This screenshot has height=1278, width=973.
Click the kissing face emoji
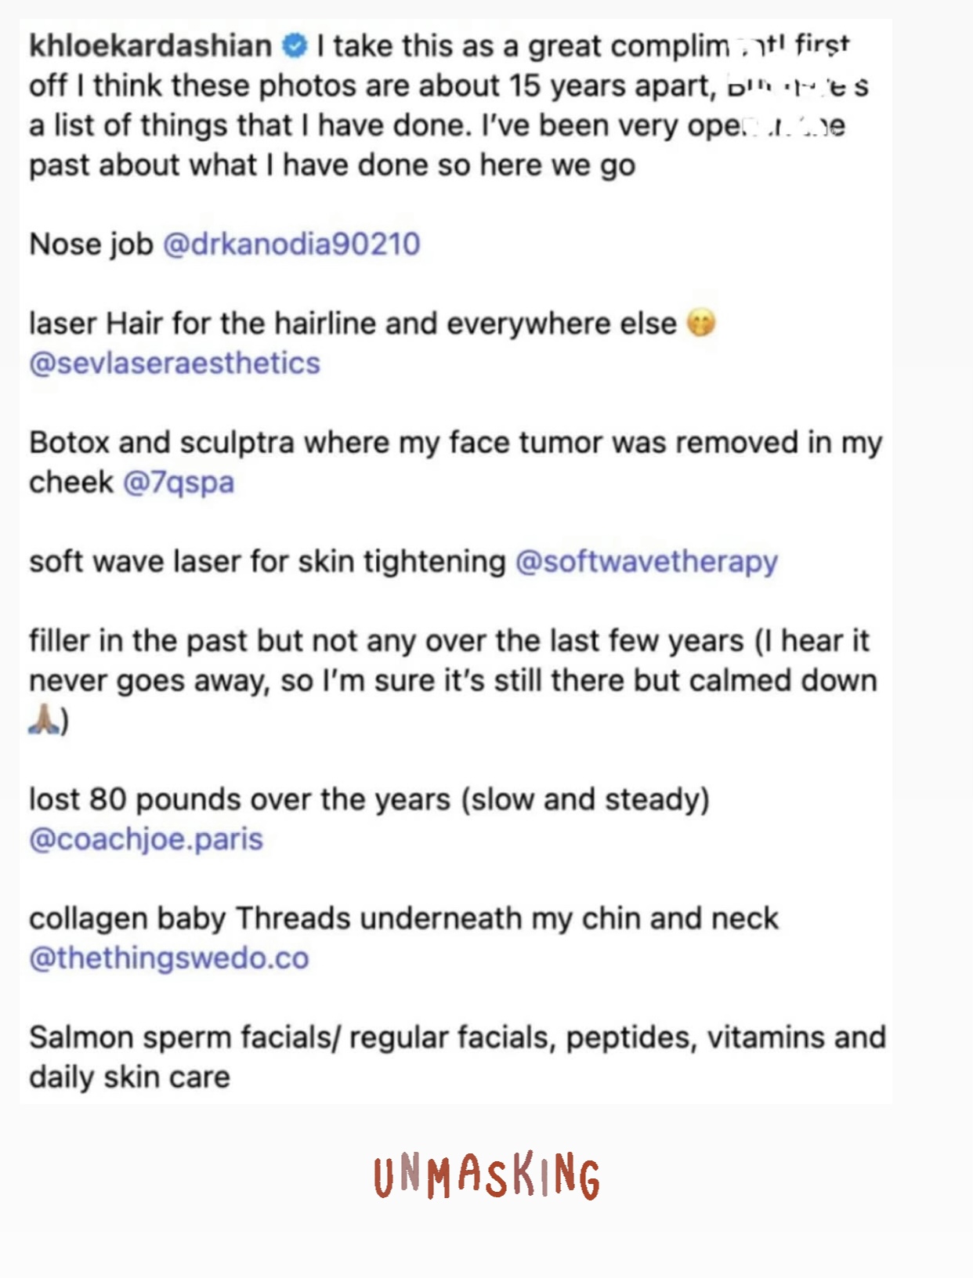click(x=701, y=323)
